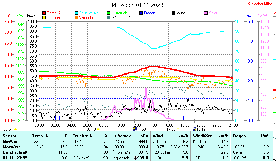
Task: Select the red Temp. A. legend swatch
Action: [44, 13]
